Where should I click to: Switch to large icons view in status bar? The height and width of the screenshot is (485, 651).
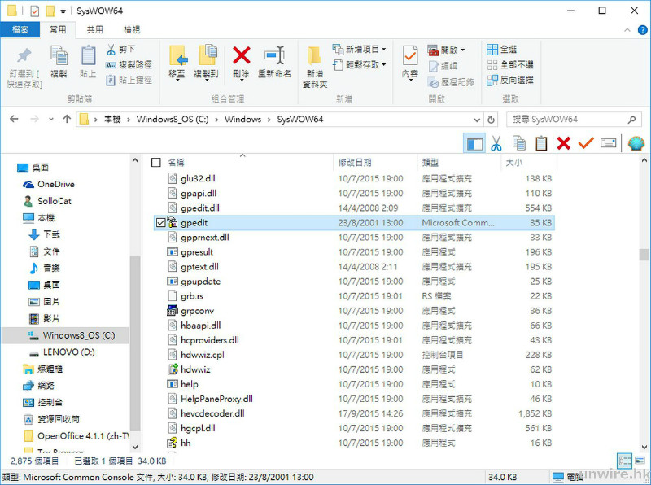click(640, 461)
